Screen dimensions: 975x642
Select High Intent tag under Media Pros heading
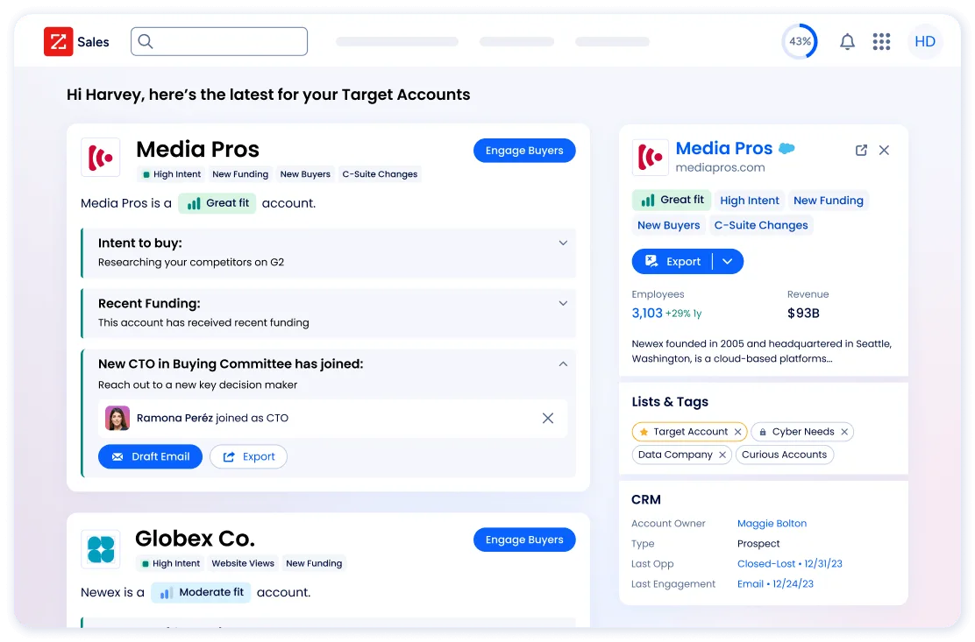coord(172,173)
